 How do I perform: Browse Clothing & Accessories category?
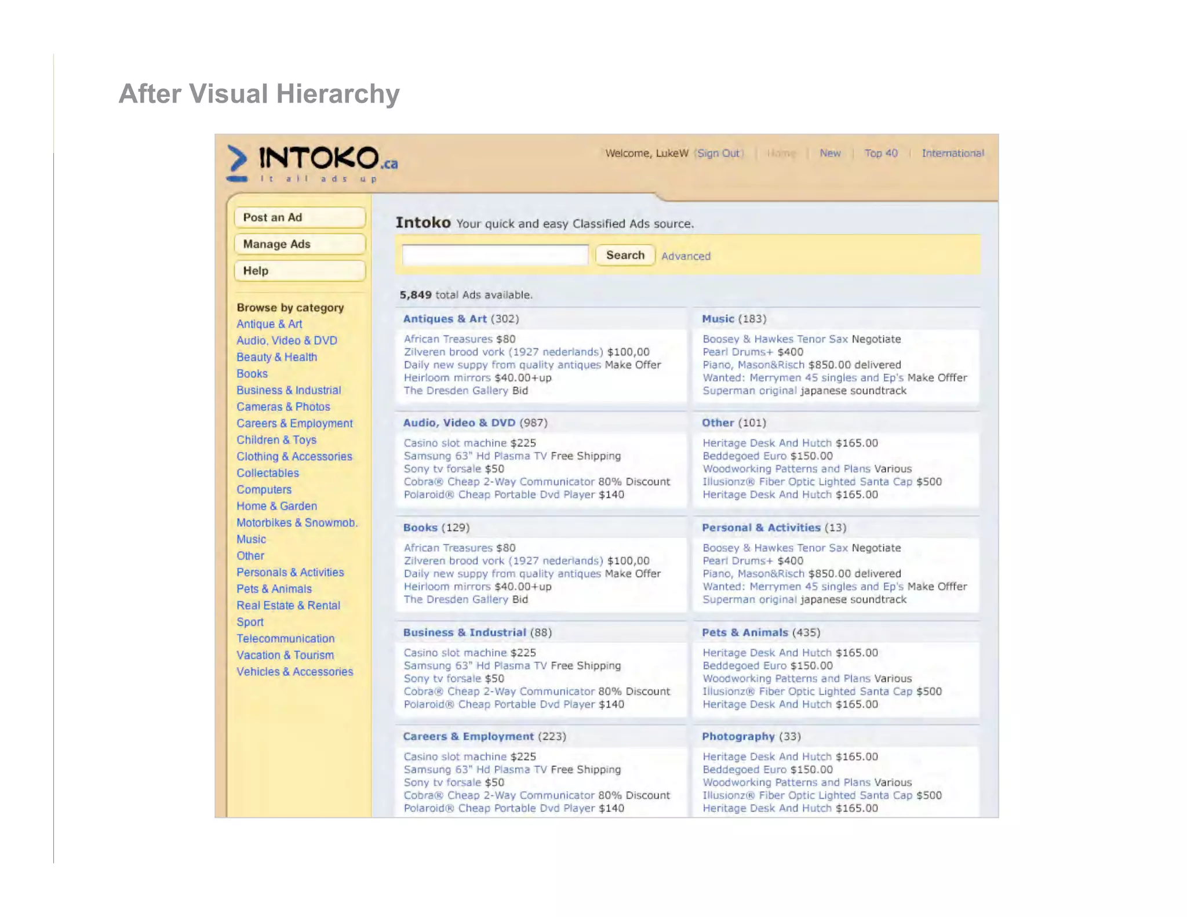[x=294, y=457]
